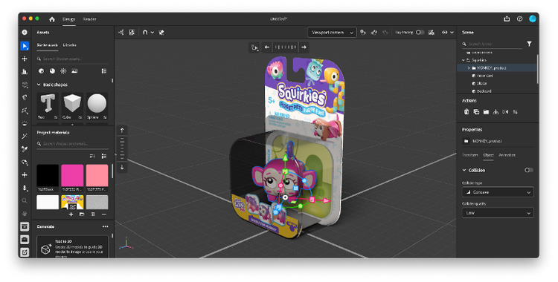Click the Add circle icon atop left toolbar
This screenshot has width=558, height=282.
tap(25, 33)
